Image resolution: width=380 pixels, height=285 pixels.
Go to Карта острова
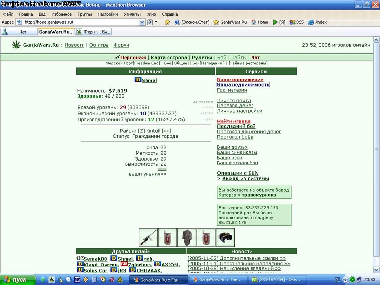pos(169,58)
